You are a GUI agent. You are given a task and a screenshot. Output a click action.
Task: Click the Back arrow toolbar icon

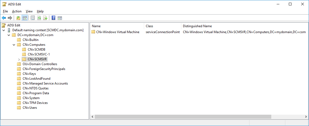coord(4,18)
